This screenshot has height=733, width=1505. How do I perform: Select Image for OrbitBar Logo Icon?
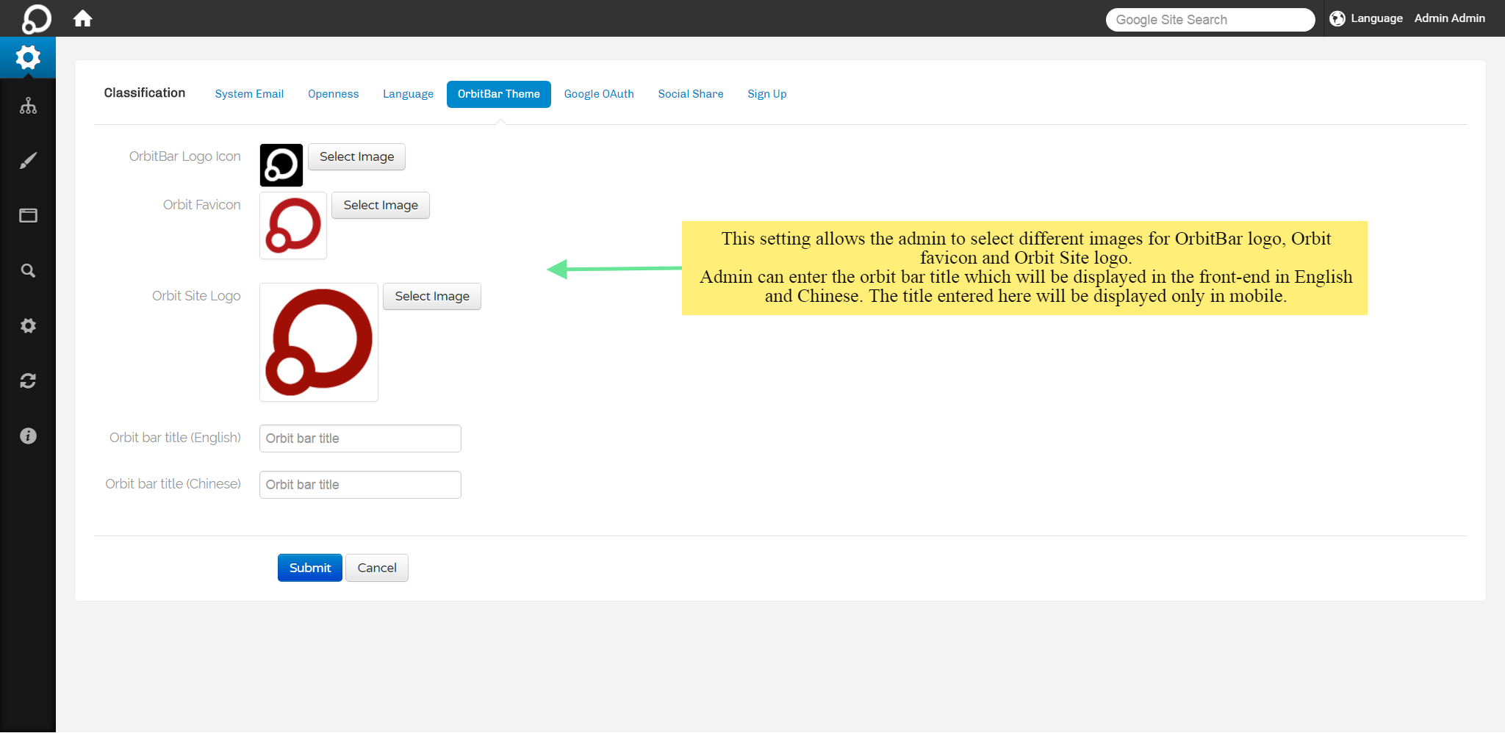[x=356, y=156]
